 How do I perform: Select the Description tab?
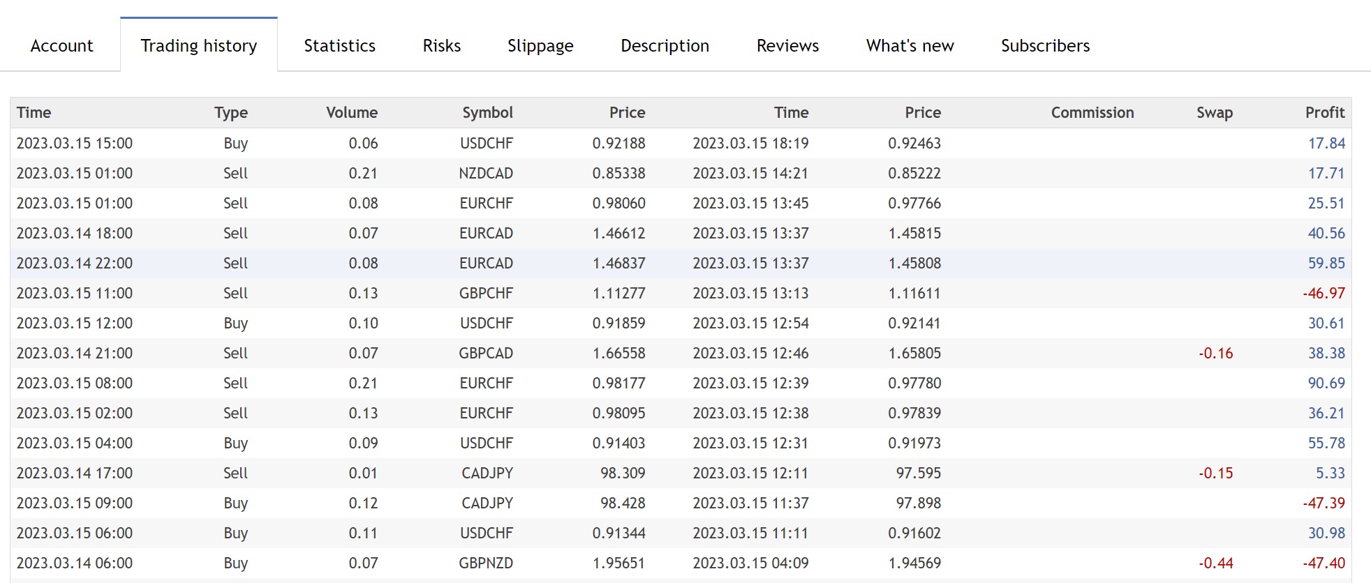click(665, 46)
